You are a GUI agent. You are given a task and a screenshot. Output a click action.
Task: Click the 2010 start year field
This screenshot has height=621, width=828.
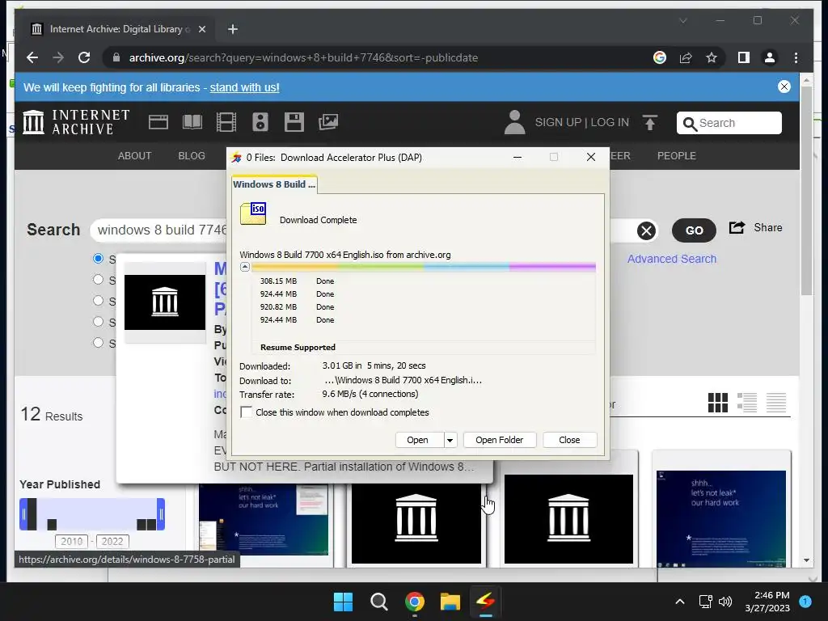pyautogui.click(x=71, y=541)
